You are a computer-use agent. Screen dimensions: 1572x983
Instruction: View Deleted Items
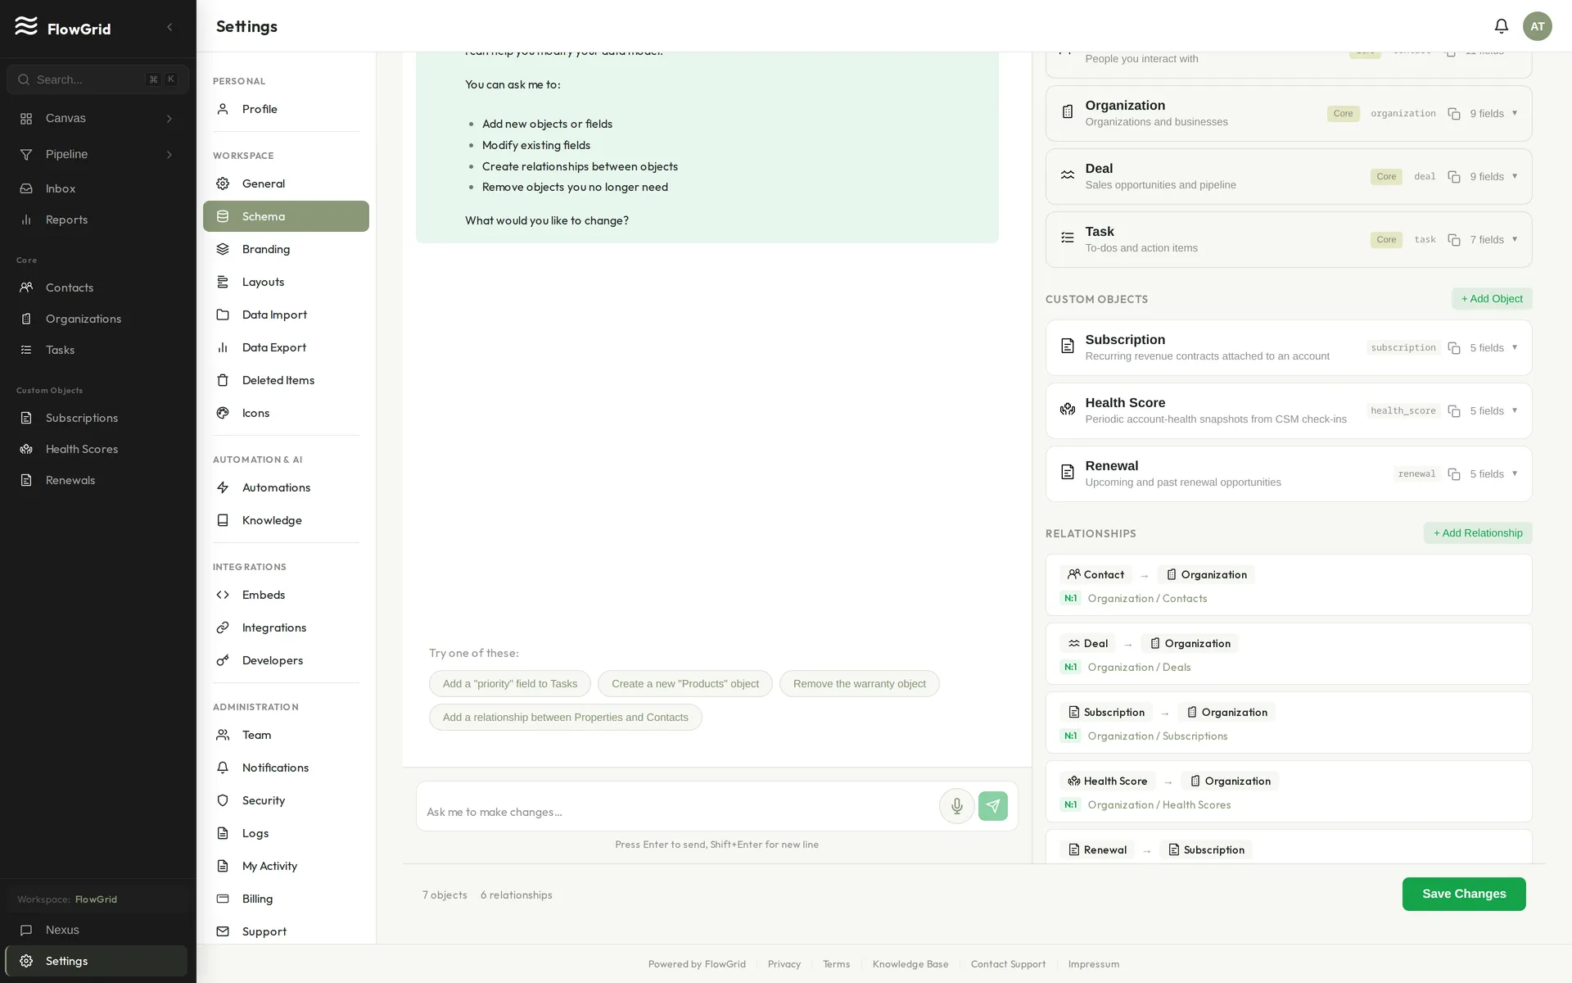pyautogui.click(x=286, y=380)
